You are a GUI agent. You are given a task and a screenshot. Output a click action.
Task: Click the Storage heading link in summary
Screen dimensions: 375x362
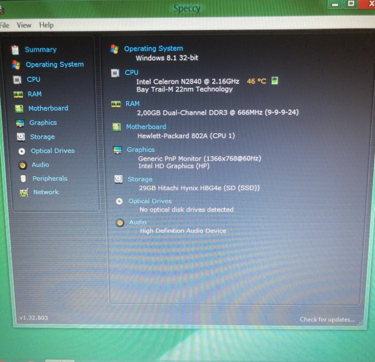coord(140,179)
